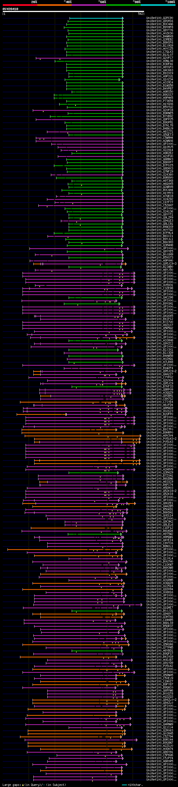Click hit UniRef100_A2WNX6
This screenshot has height=787, width=178.
coord(160,141)
